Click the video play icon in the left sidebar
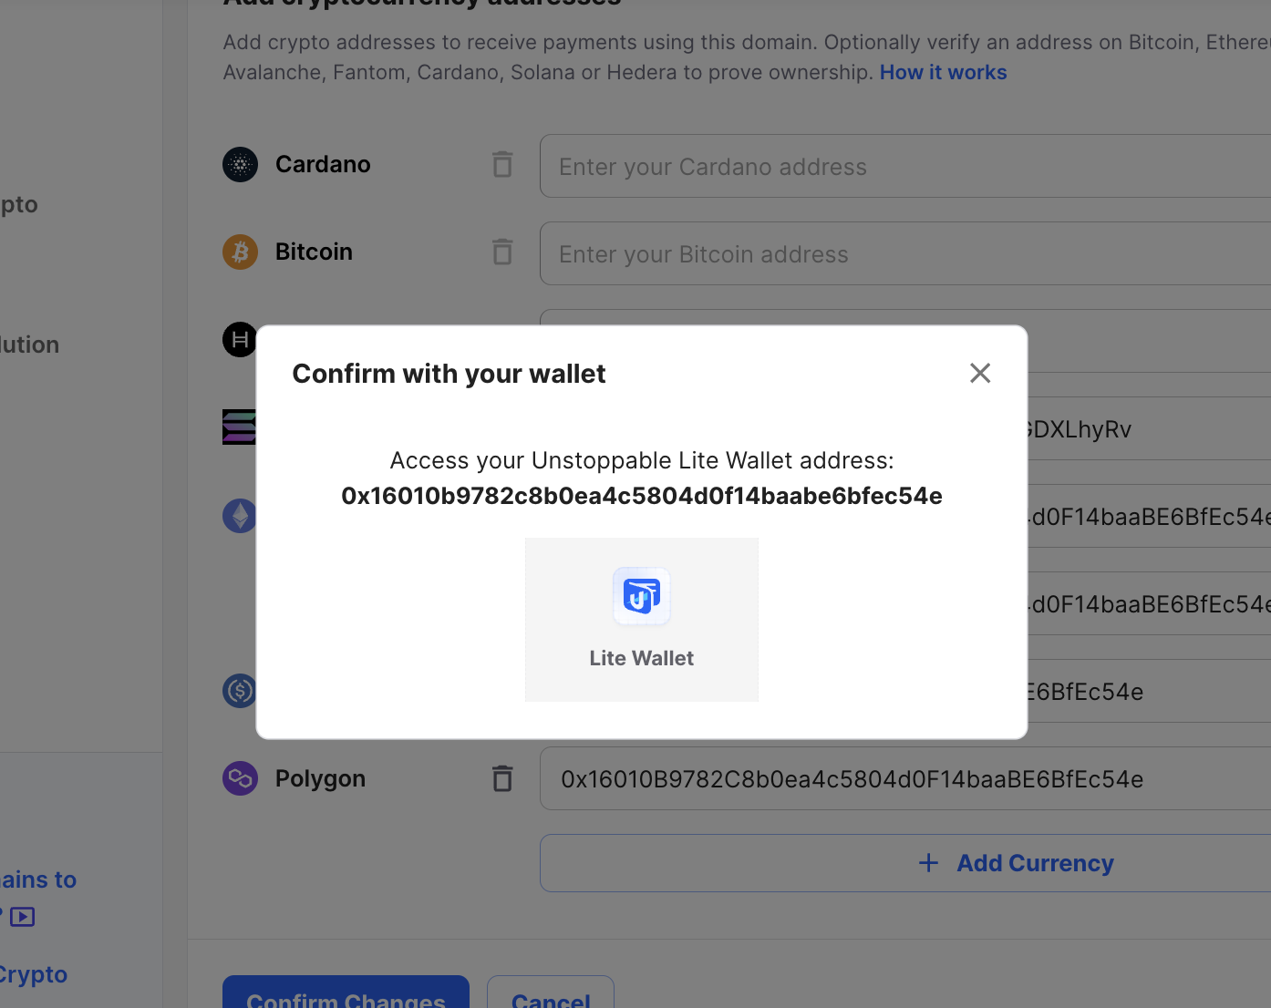This screenshot has width=1271, height=1008. pyautogui.click(x=23, y=917)
